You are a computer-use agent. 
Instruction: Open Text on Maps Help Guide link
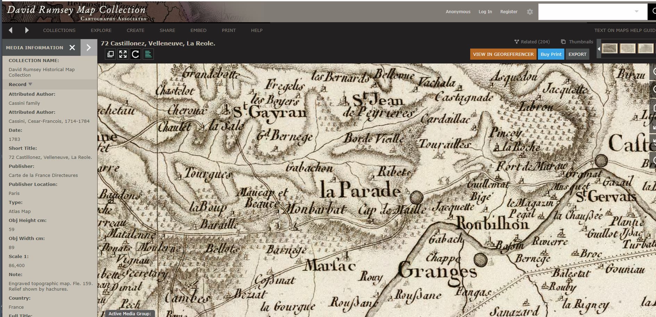click(x=625, y=30)
